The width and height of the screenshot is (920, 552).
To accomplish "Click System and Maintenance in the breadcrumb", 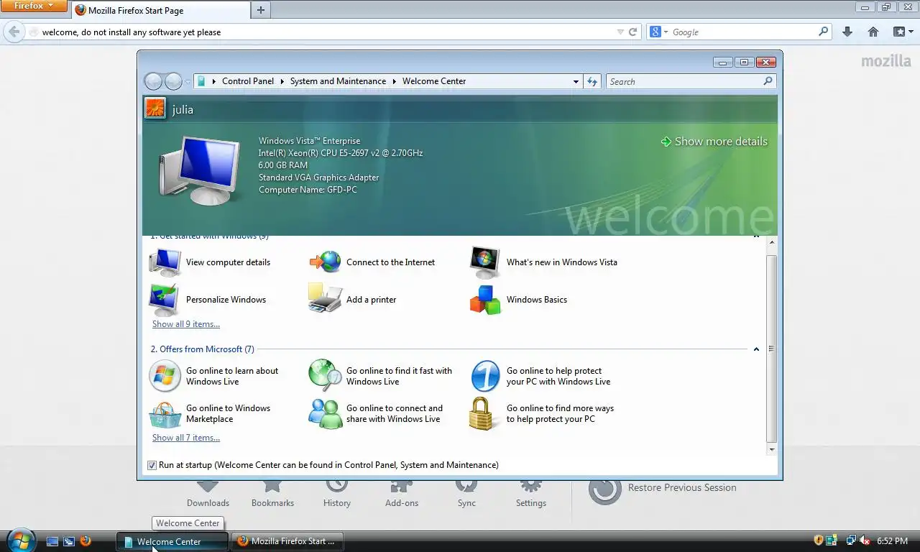I will click(x=338, y=81).
